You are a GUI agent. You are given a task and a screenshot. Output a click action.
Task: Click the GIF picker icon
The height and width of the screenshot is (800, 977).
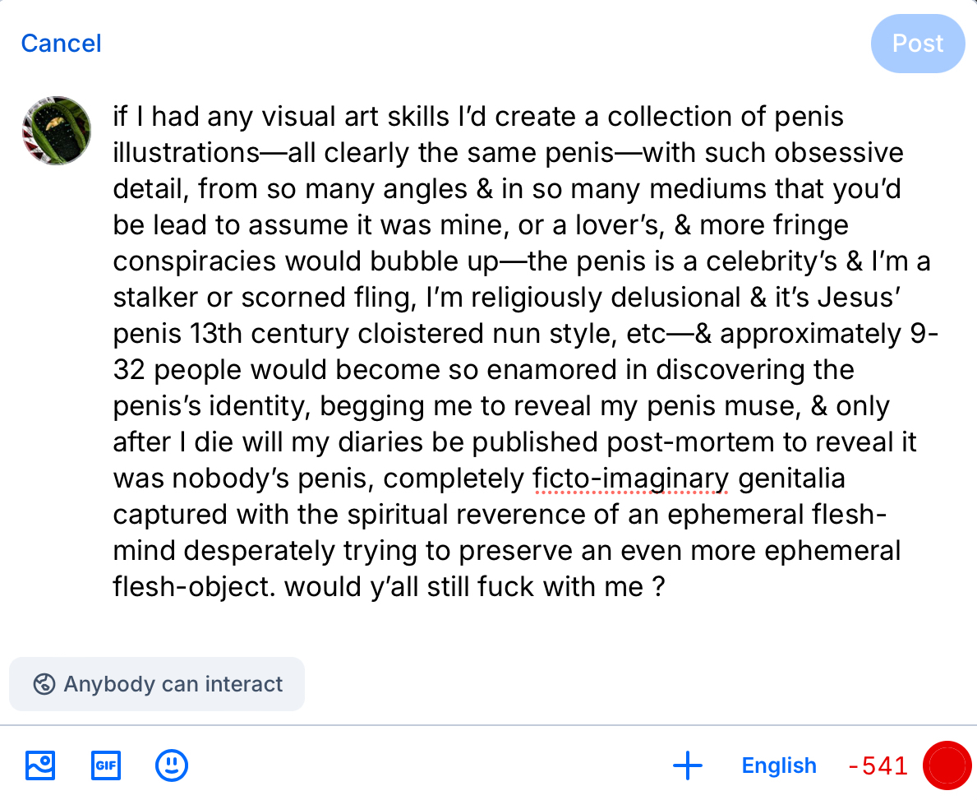tap(106, 765)
